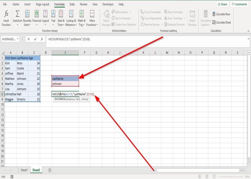This screenshot has width=251, height=179.
Task: Cancel the formula entry with X
Action: [28, 39]
